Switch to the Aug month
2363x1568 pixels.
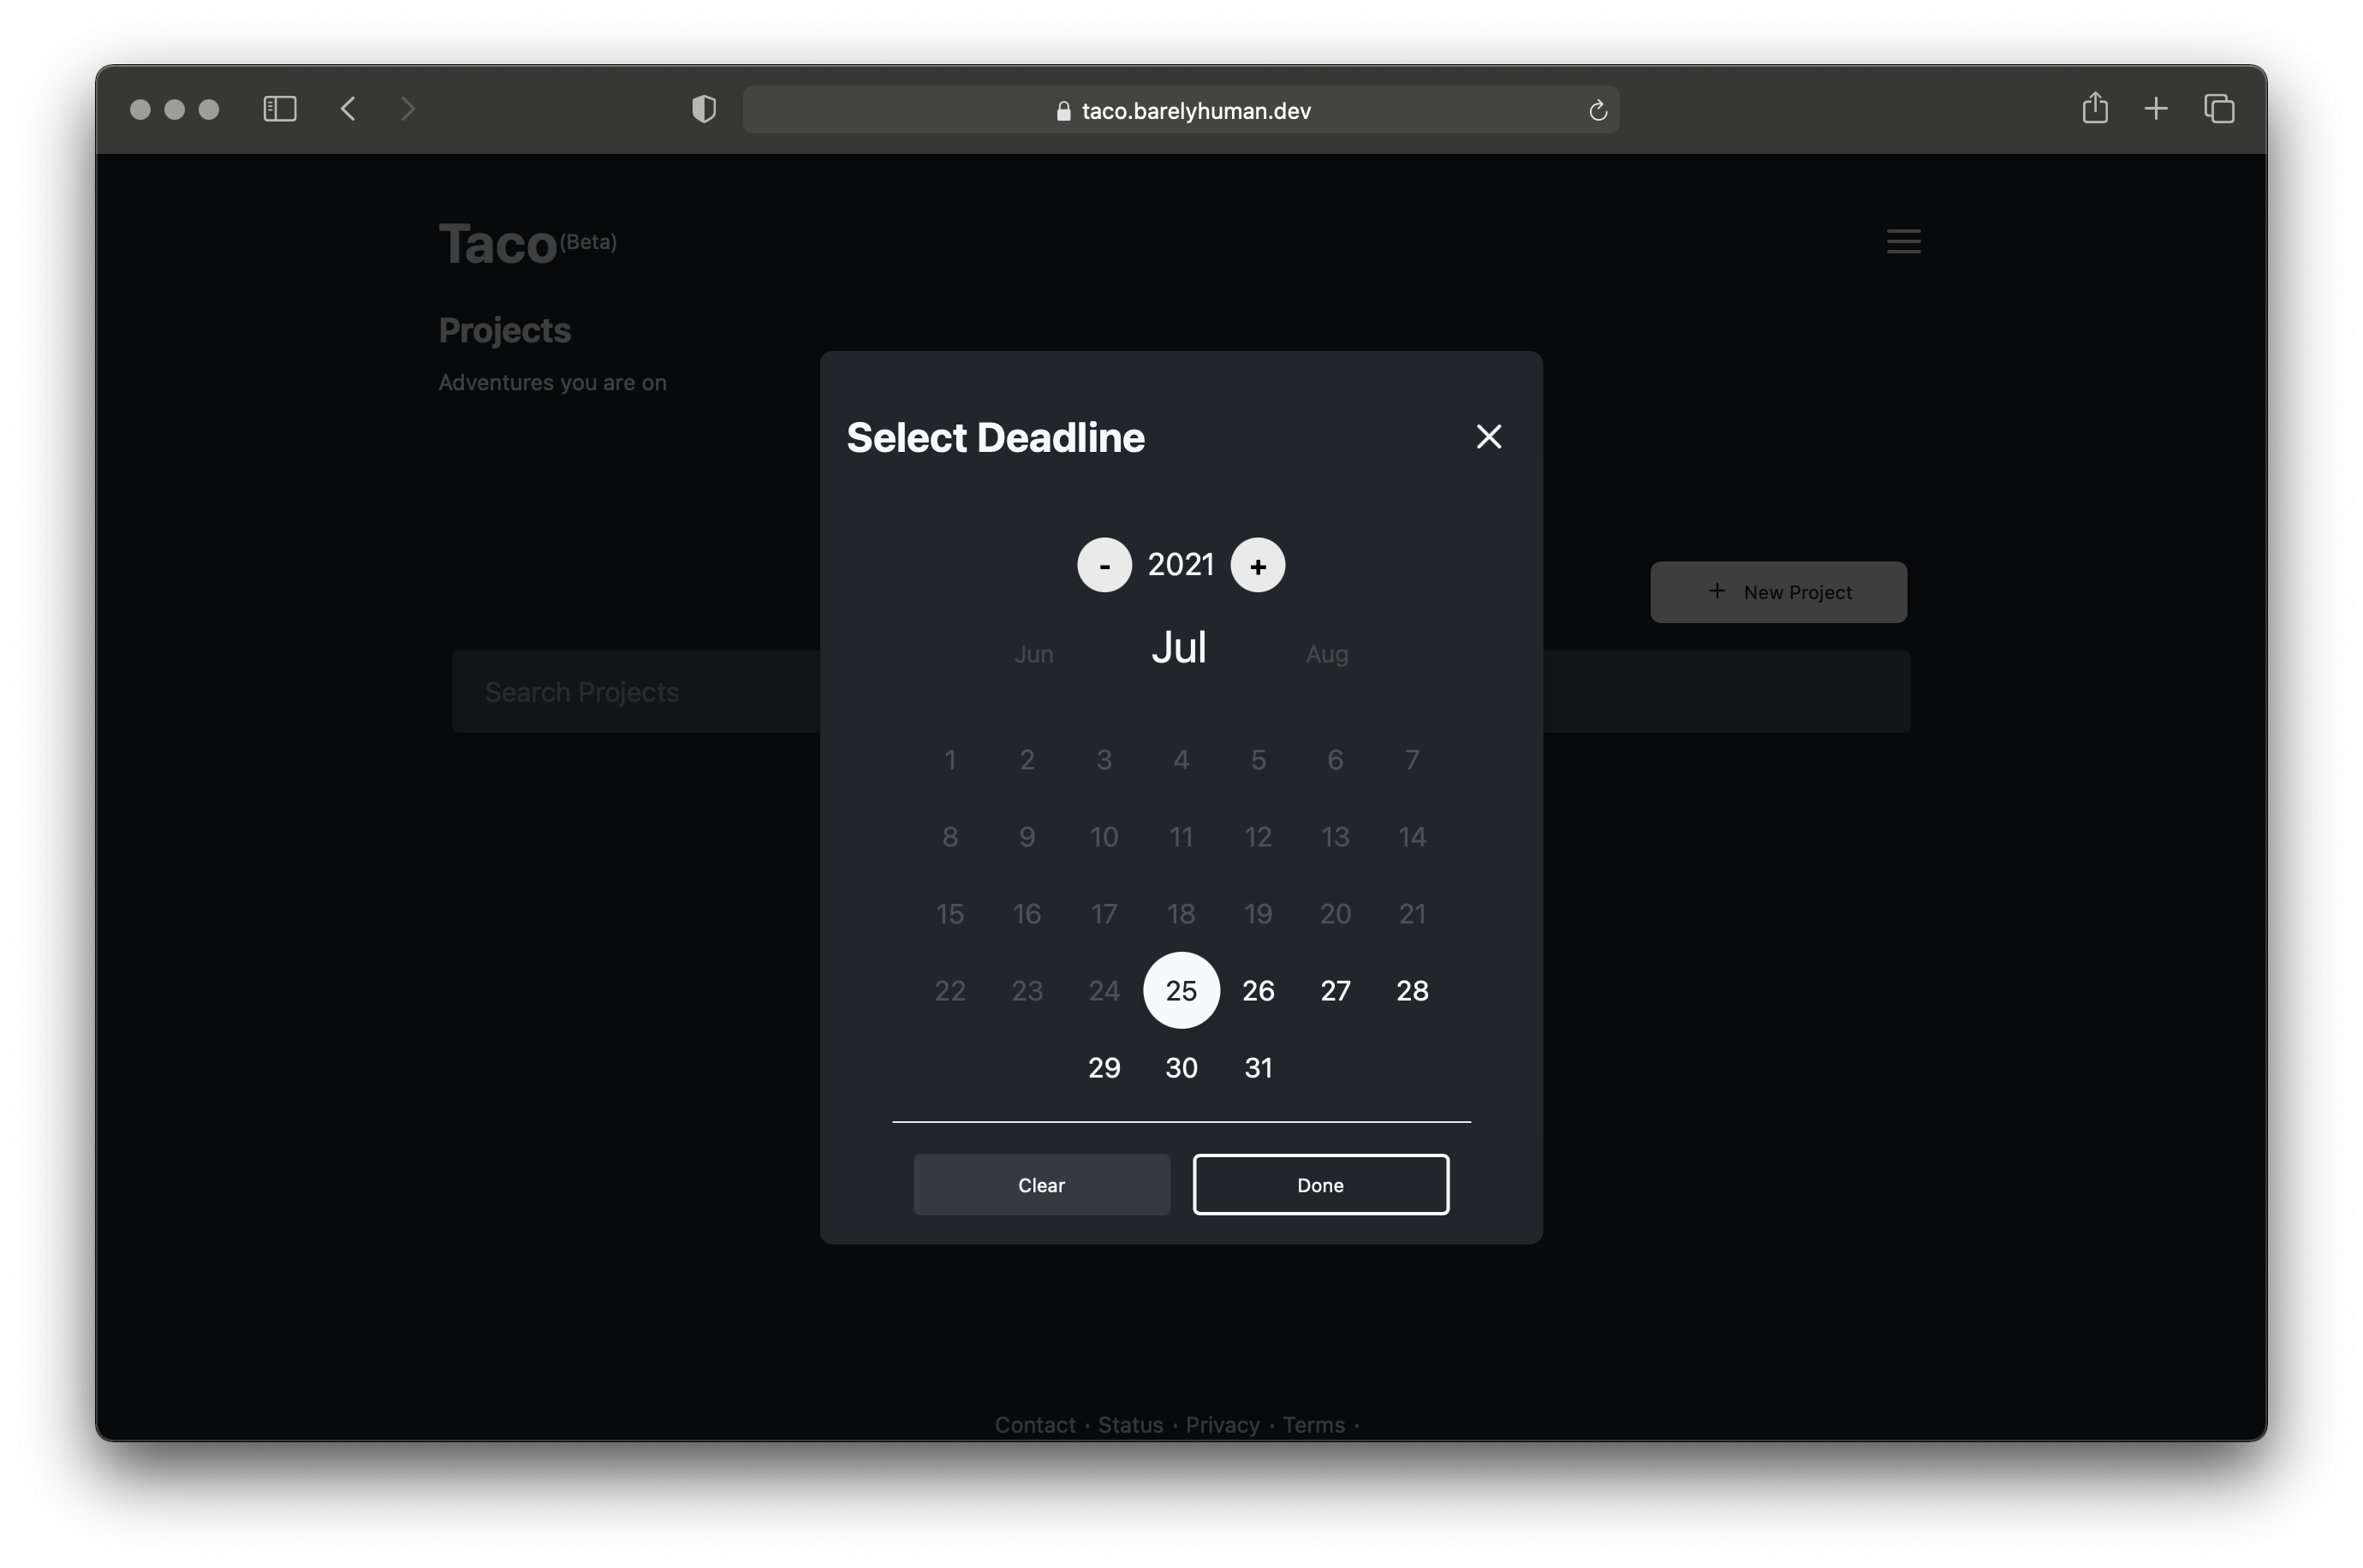pyautogui.click(x=1326, y=653)
